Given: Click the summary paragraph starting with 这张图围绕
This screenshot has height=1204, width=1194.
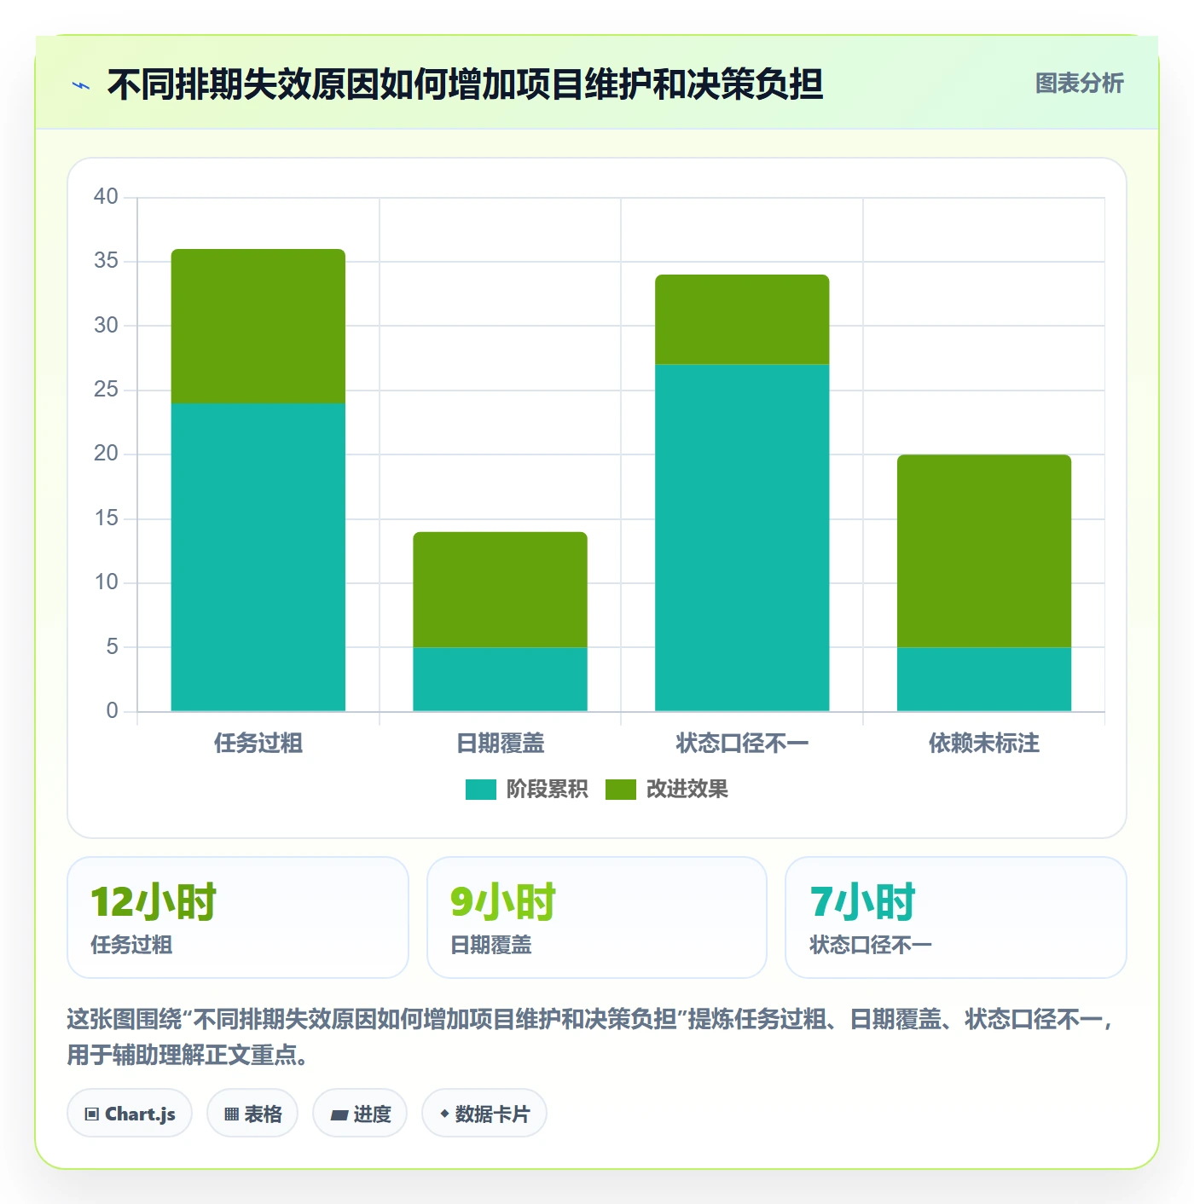Looking at the screenshot, I should tap(591, 1037).
